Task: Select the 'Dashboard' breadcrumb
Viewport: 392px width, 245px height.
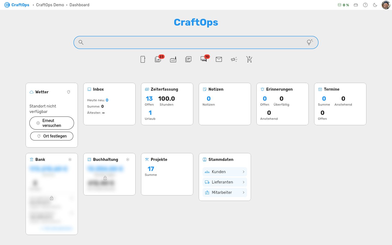Action: pyautogui.click(x=79, y=5)
